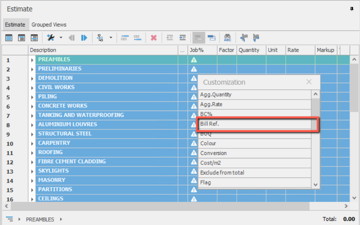Click the red X delete icon
The width and height of the screenshot is (360, 225).
[153, 38]
